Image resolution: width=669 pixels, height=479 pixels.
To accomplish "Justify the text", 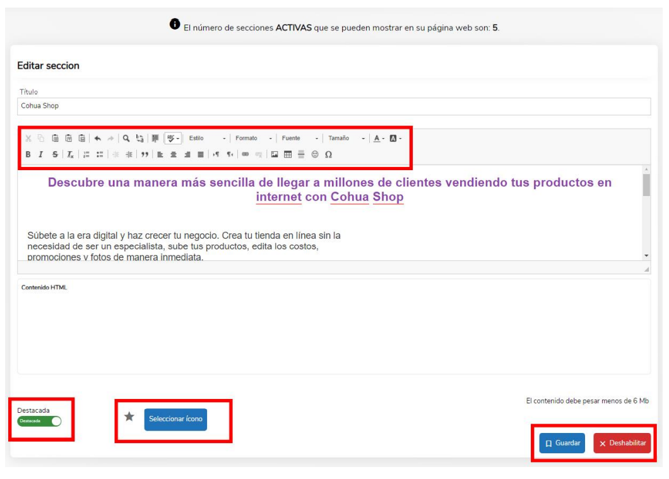I will tap(201, 154).
